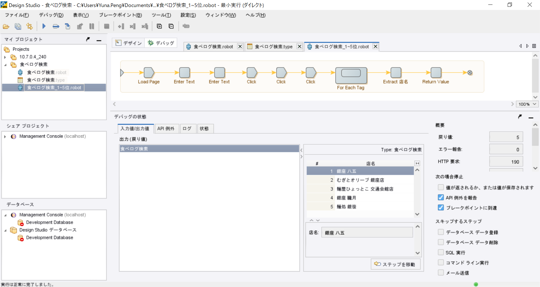
Task: Click the step into toolbar icon
Action: [67, 26]
